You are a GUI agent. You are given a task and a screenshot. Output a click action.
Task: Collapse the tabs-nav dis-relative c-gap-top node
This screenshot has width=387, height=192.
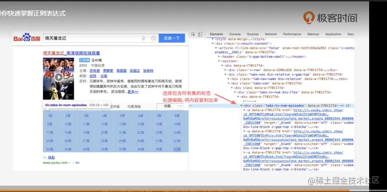[x=225, y=74]
